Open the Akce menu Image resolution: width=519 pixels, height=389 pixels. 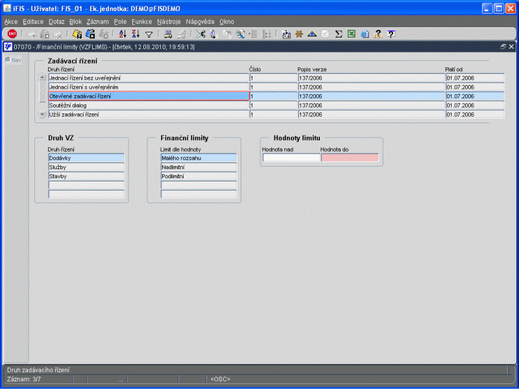(11, 22)
